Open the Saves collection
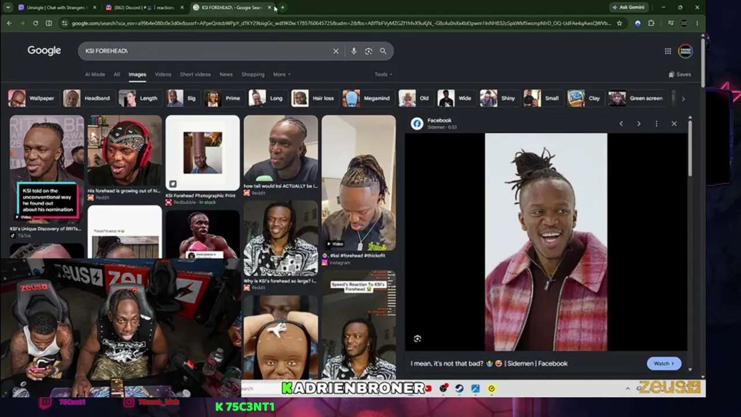Screen dimensions: 741x417 (x=680, y=74)
